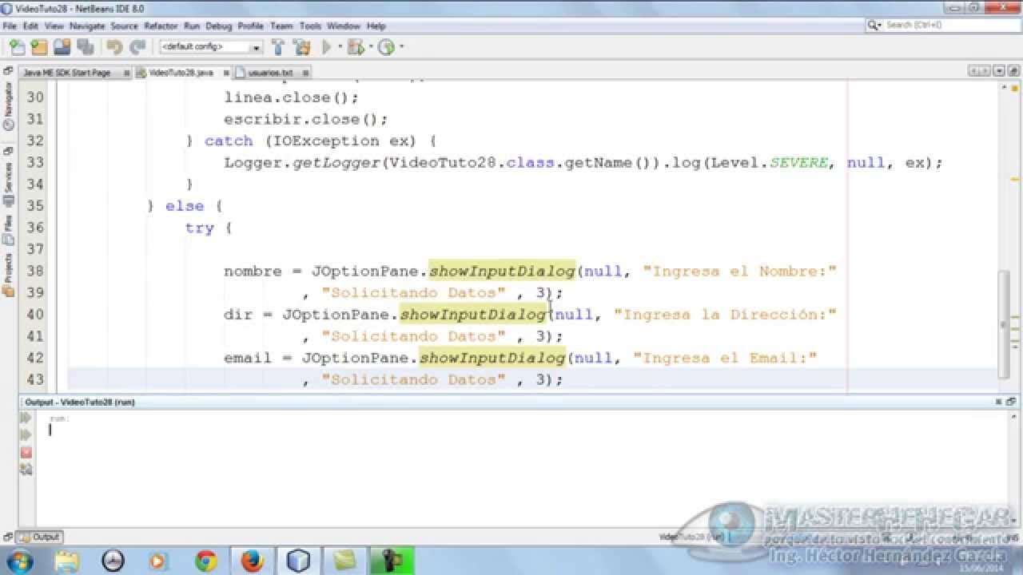1023x575 pixels.
Task: Click the red stop icon in Output
Action: [x=26, y=452]
